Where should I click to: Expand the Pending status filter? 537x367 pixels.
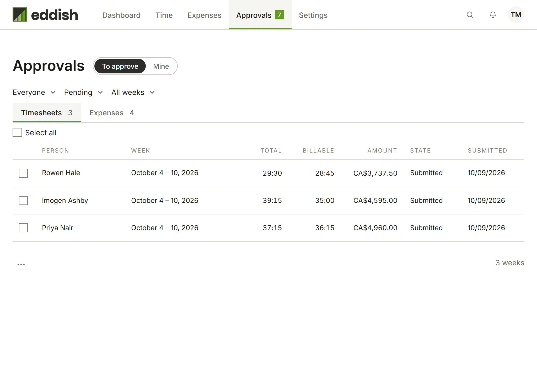(83, 92)
